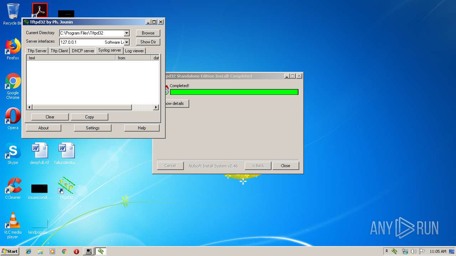Click the horizontal scrollbar thumb in syslog list

(82, 107)
